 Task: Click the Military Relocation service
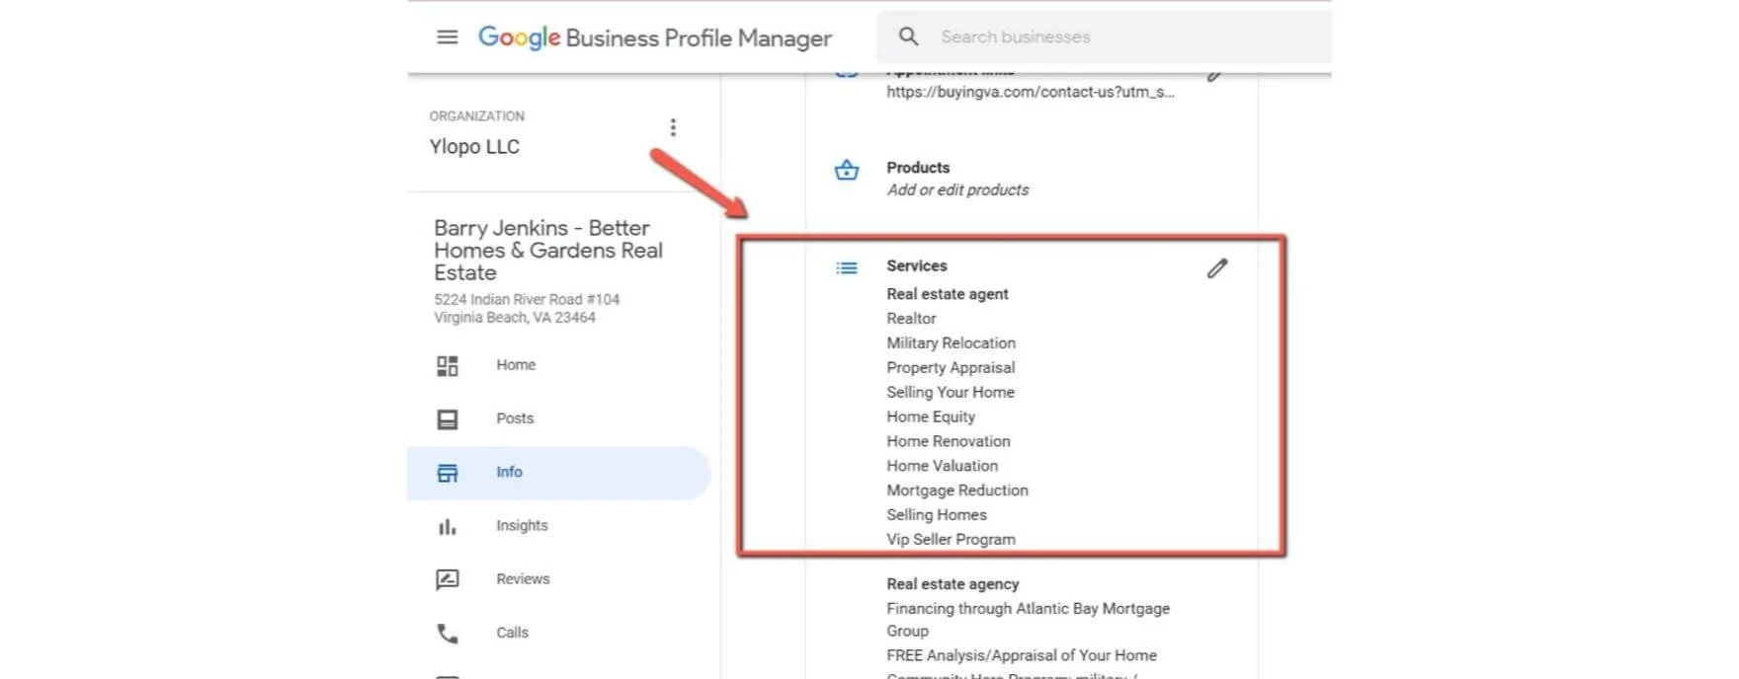(951, 343)
